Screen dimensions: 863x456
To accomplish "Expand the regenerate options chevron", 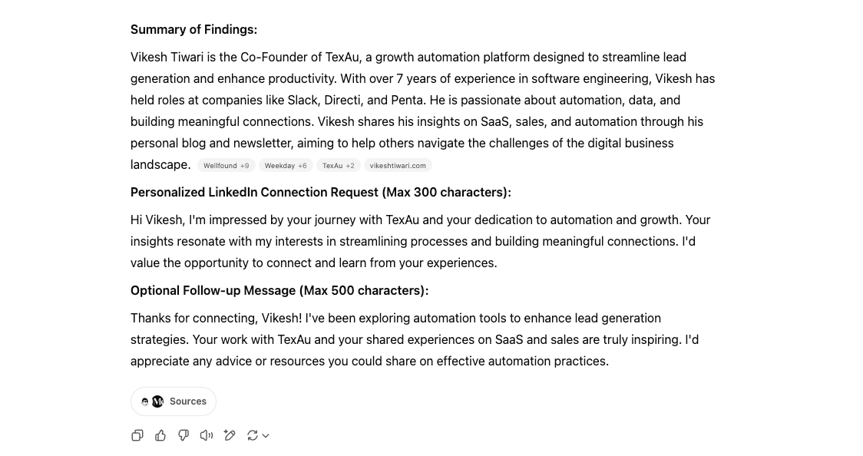I will click(x=264, y=435).
